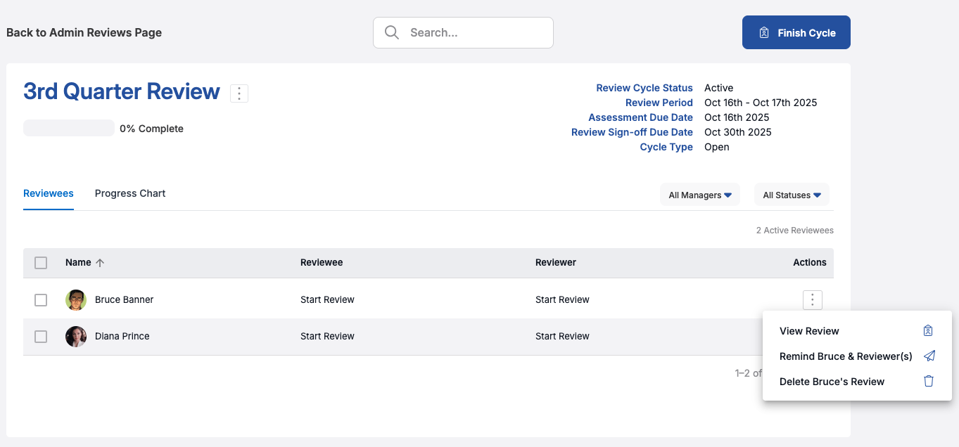This screenshot has height=447, width=959.
Task: Switch to the Progress Chart tab
Action: pyautogui.click(x=130, y=193)
